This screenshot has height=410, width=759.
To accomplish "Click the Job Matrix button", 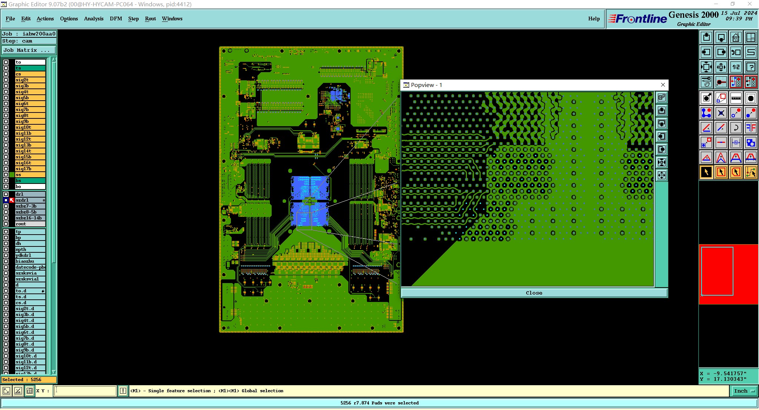I will pos(29,50).
